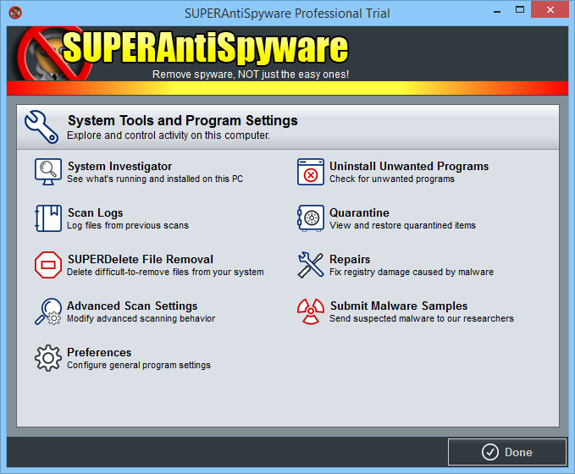Open System Investigator text link
Screen dimensions: 575x474
pyautogui.click(x=119, y=167)
